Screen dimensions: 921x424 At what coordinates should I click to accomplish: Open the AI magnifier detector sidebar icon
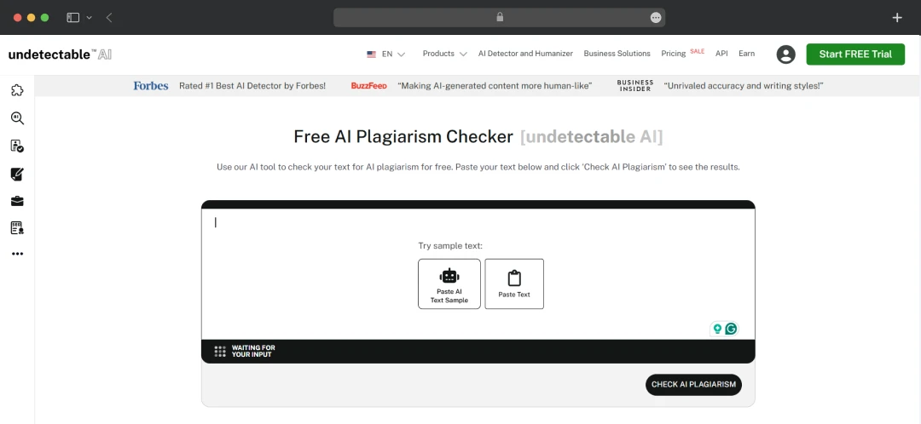tap(18, 118)
